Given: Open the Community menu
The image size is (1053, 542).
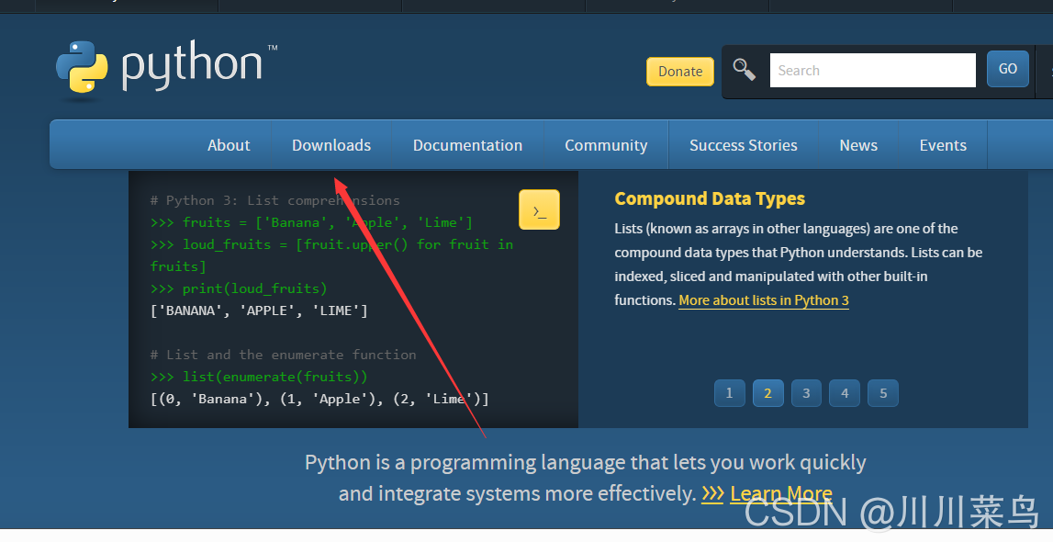Looking at the screenshot, I should (606, 145).
